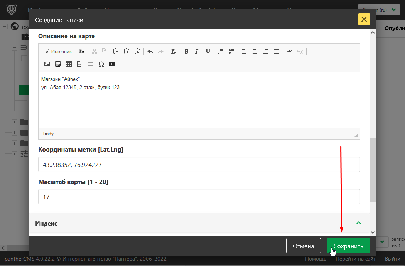Click the Координаты метки input field
The width and height of the screenshot is (405, 266).
199,165
